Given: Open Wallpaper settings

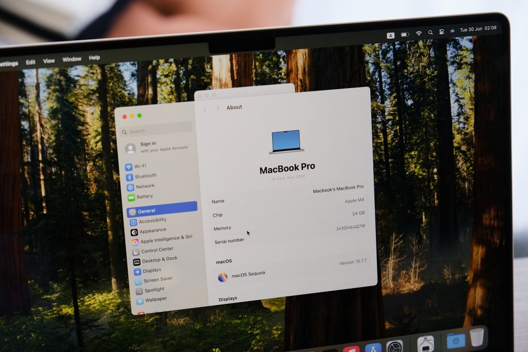Looking at the screenshot, I should pyautogui.click(x=152, y=299).
